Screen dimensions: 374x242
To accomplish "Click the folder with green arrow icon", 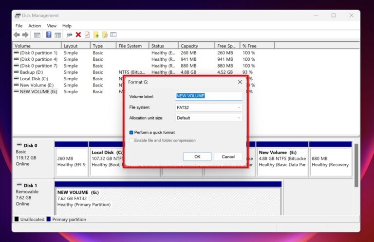I will pyautogui.click(x=96, y=35).
